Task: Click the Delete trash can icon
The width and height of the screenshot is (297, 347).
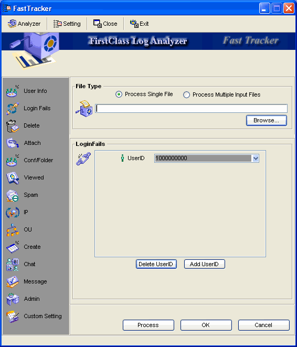Action: (13, 125)
